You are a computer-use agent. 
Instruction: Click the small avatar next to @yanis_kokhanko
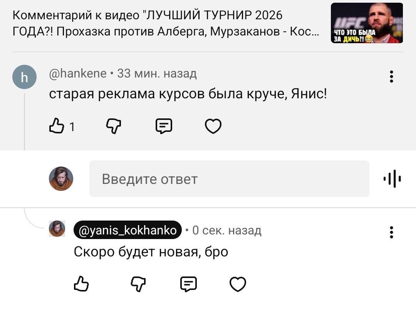point(57,229)
